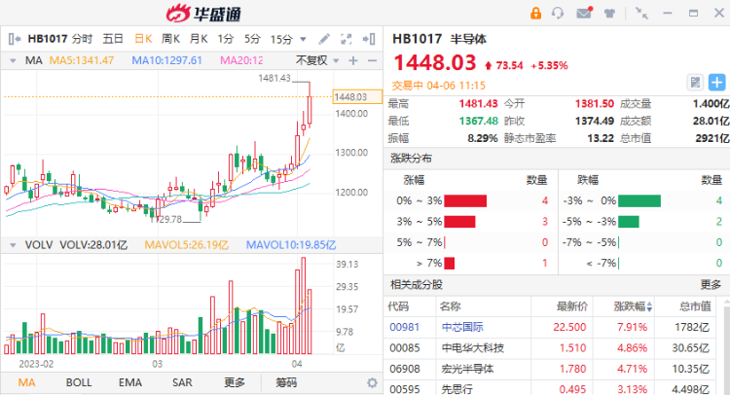Click the orange lock icon in title bar
The image size is (730, 395).
pyautogui.click(x=536, y=13)
